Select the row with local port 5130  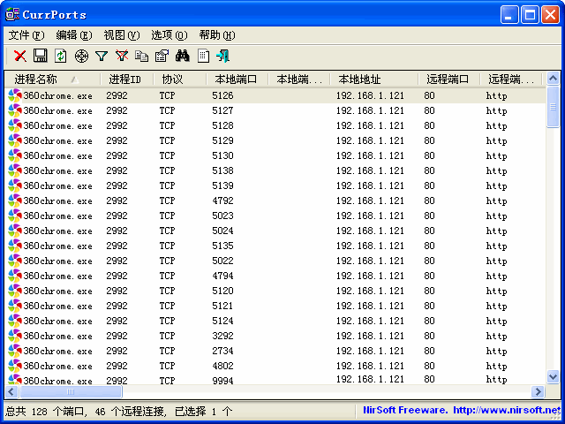pos(222,155)
